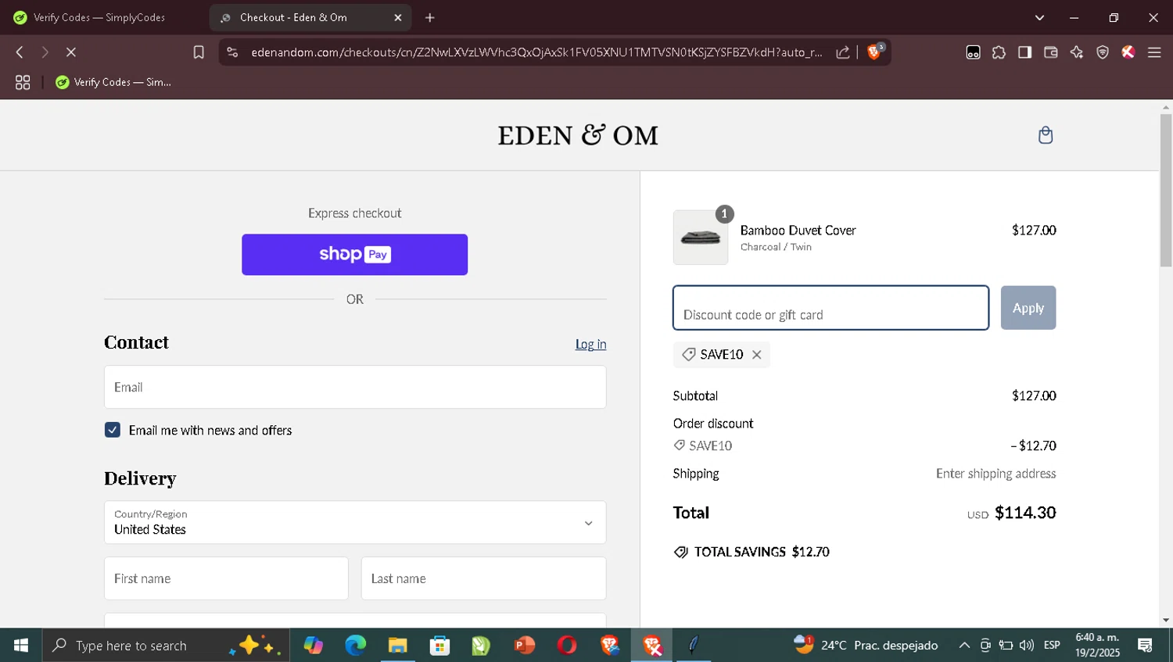Open browser extensions puzzle icon
Image resolution: width=1173 pixels, height=662 pixels.
click(999, 52)
